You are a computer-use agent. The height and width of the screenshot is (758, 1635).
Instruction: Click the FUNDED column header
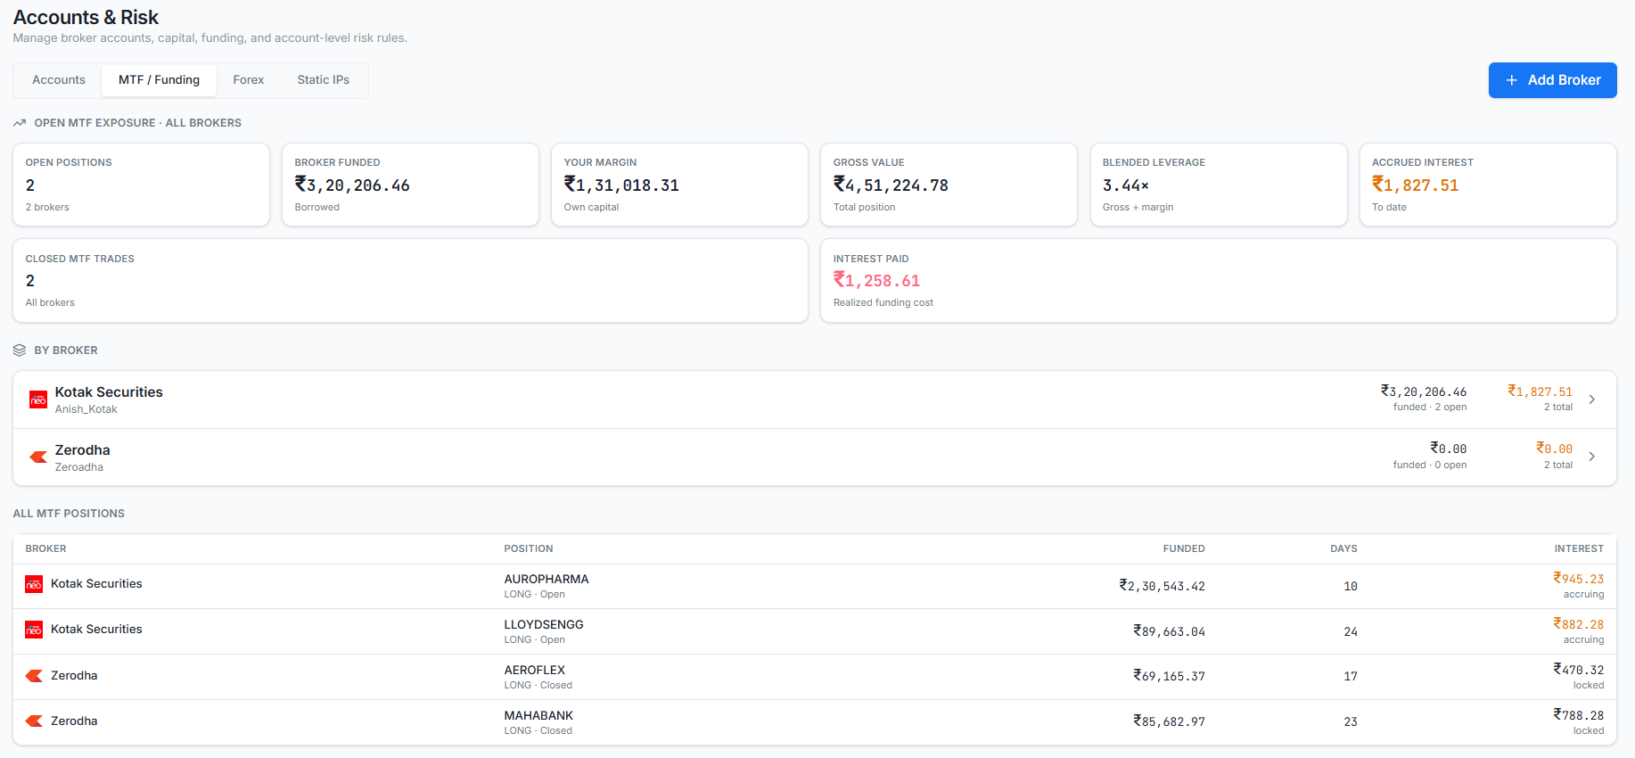pos(1184,549)
